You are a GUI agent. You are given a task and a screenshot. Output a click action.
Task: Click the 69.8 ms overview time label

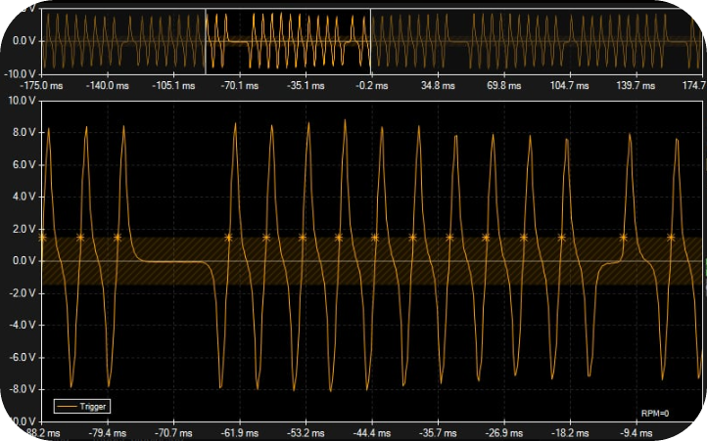tap(504, 86)
